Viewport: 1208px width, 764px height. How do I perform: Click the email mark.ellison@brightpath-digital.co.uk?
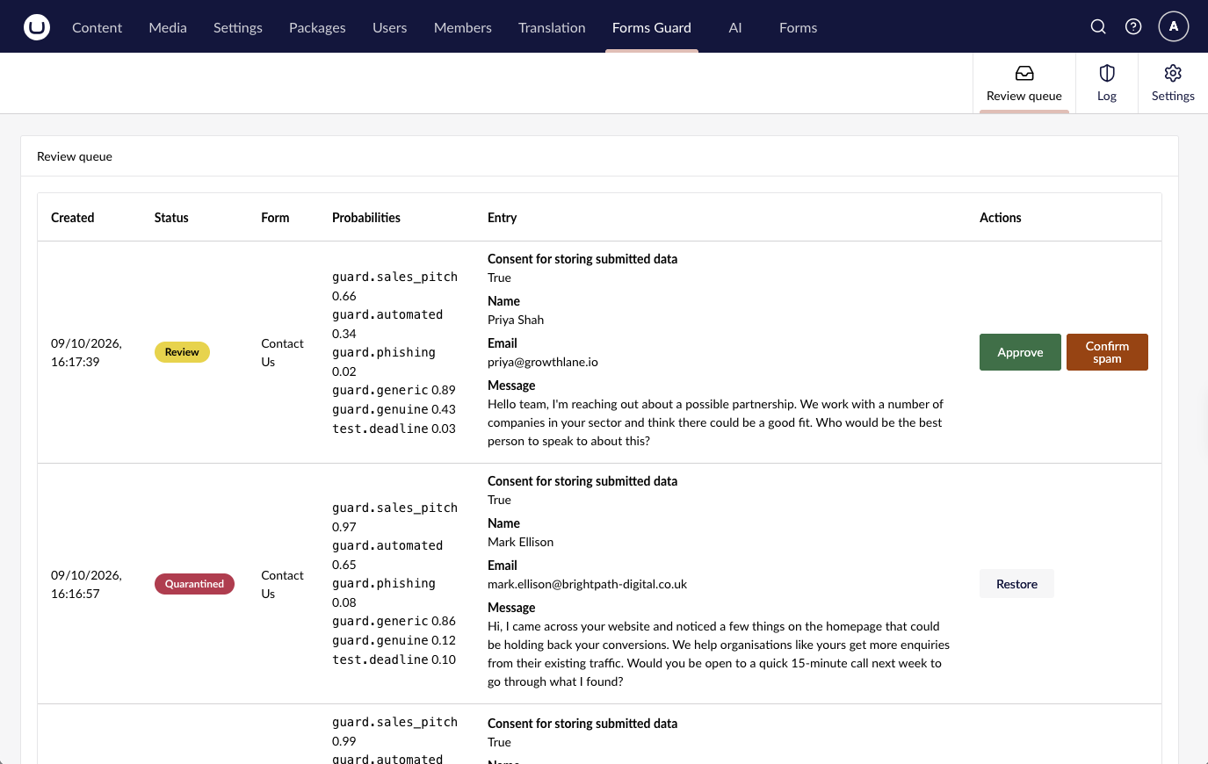tap(588, 584)
